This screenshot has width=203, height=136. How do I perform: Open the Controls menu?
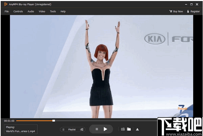(18, 11)
